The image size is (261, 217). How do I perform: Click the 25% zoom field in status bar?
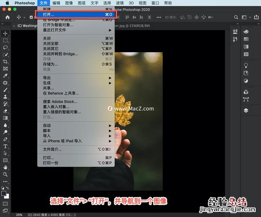click(x=19, y=215)
